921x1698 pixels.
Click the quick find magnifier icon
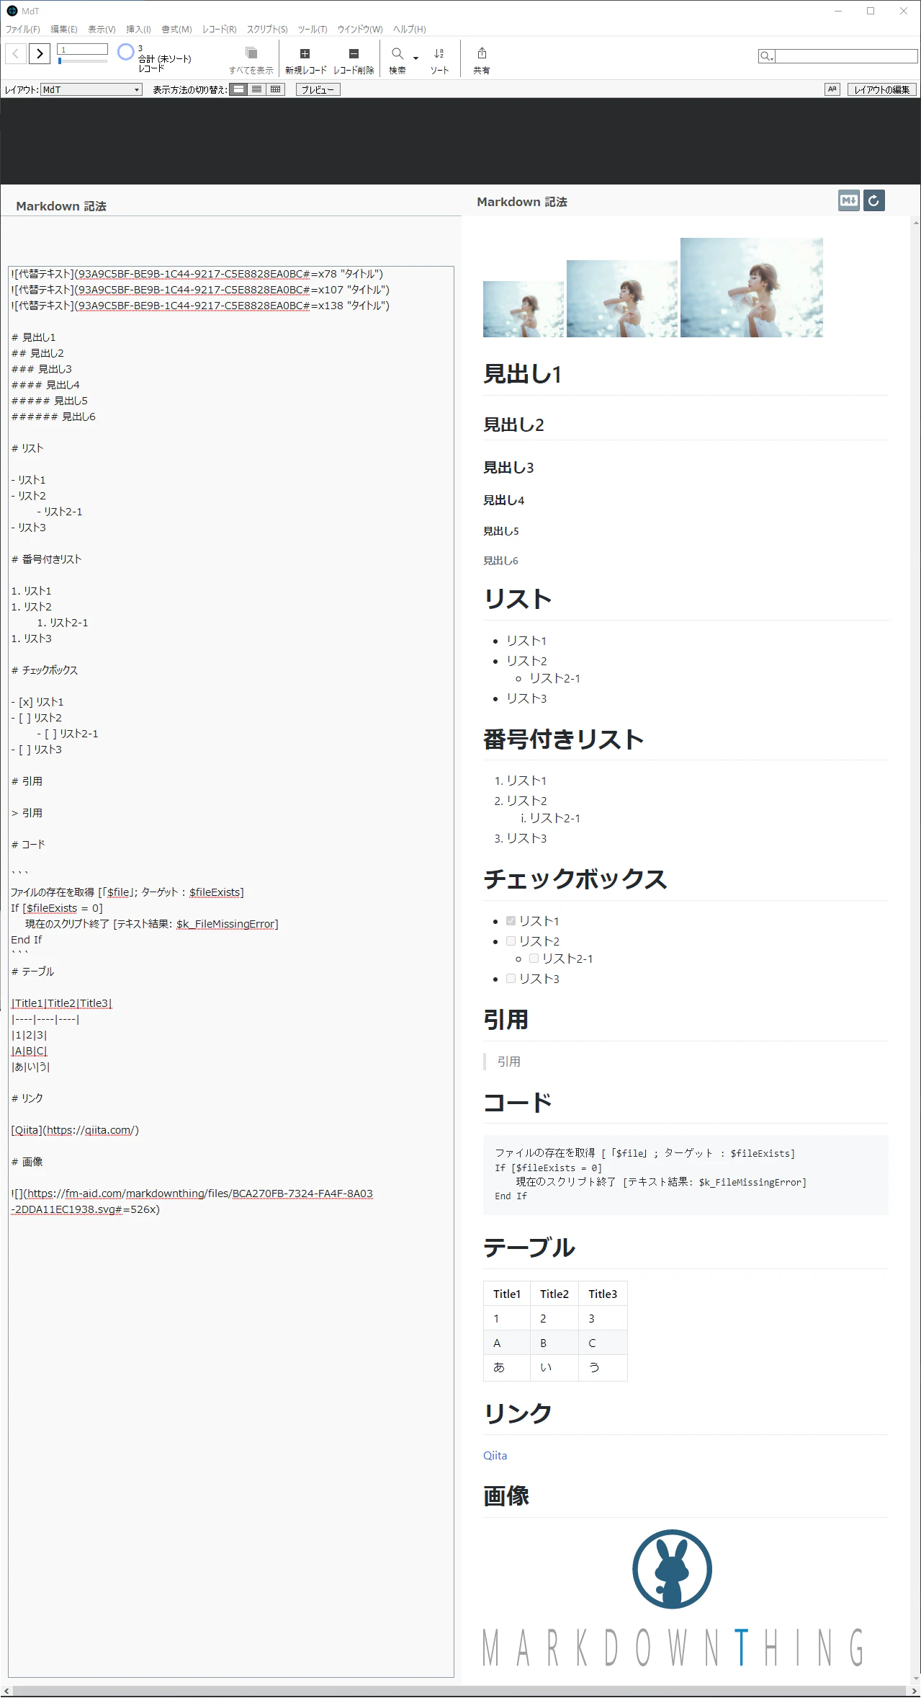(766, 56)
